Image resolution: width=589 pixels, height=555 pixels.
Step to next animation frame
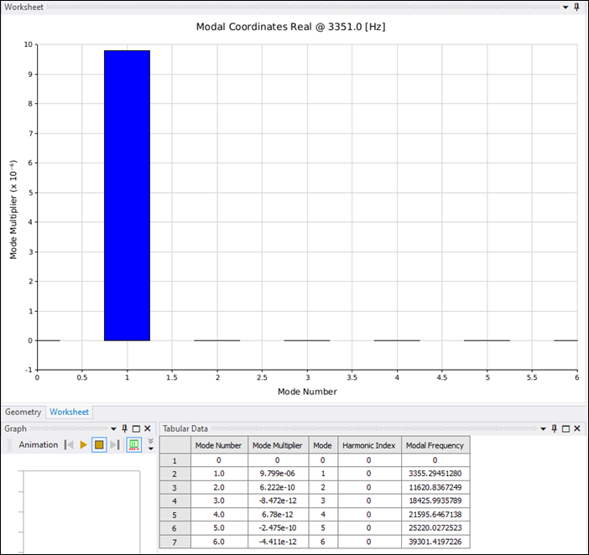click(114, 445)
